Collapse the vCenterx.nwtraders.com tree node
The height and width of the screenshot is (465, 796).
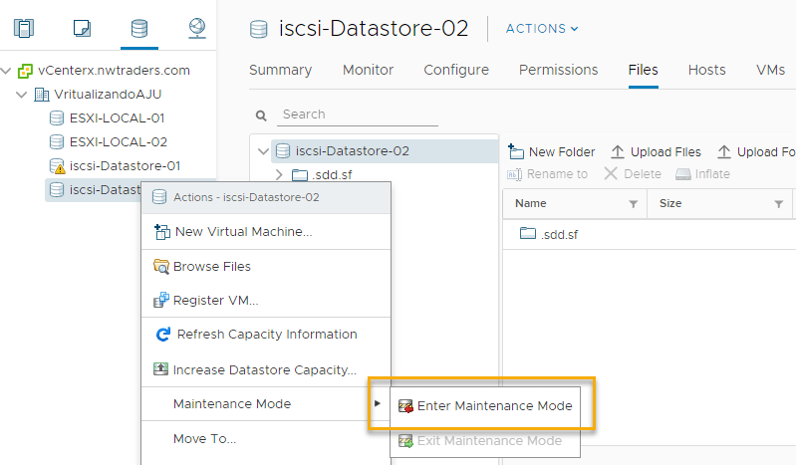pyautogui.click(x=7, y=71)
